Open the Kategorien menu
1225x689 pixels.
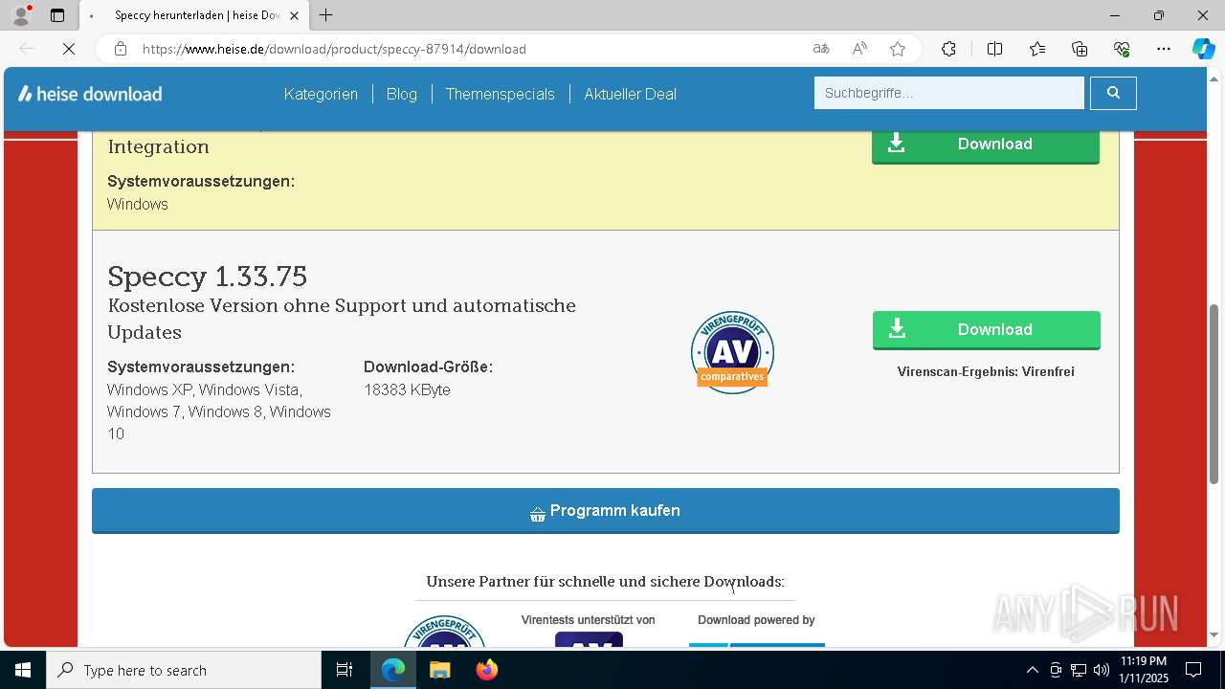point(321,94)
